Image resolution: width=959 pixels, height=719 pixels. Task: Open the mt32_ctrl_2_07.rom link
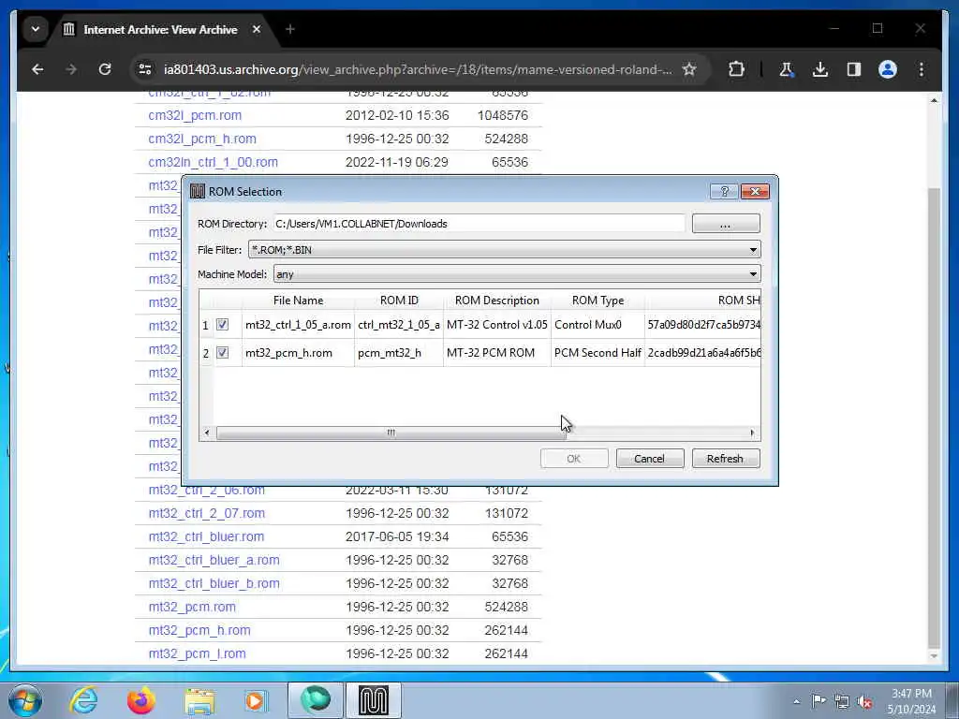207,514
